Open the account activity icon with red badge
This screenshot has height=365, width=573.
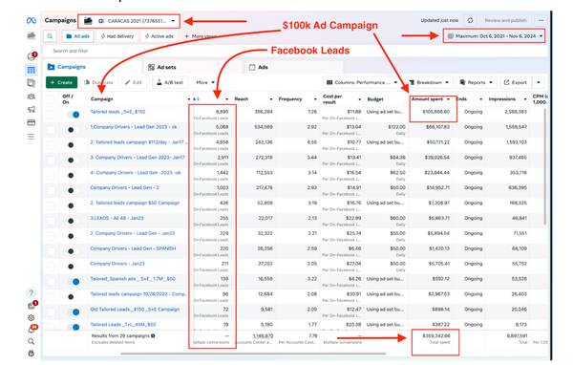32,56
